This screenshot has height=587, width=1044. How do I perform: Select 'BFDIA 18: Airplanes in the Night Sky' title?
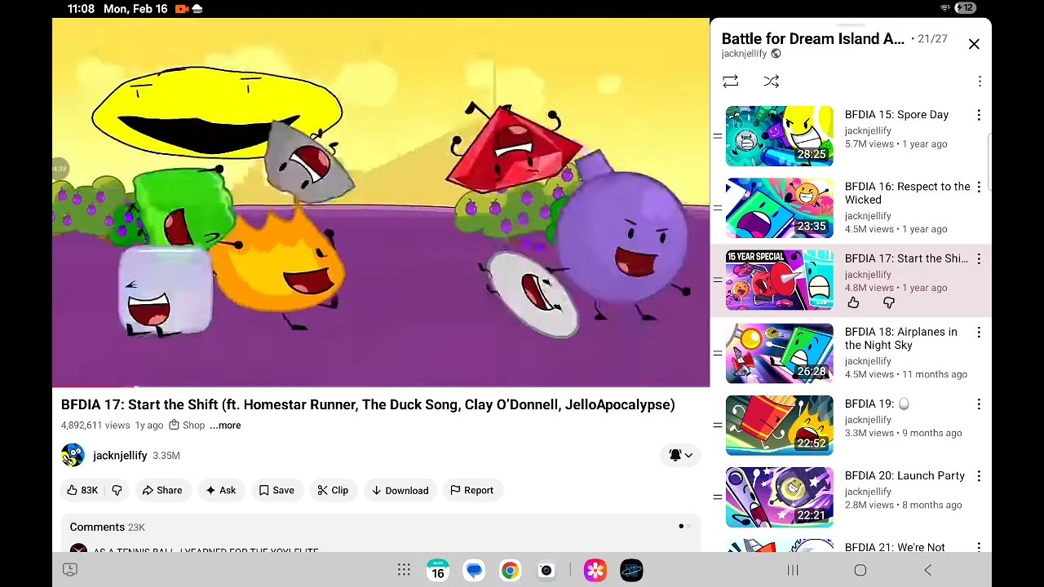pos(901,338)
